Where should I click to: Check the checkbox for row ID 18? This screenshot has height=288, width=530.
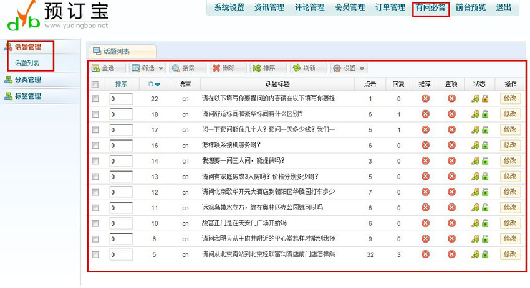coord(95,114)
